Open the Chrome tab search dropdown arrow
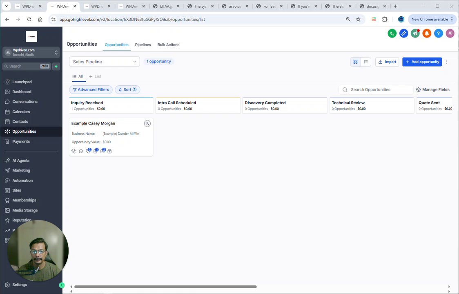The image size is (459, 294). (6, 6)
